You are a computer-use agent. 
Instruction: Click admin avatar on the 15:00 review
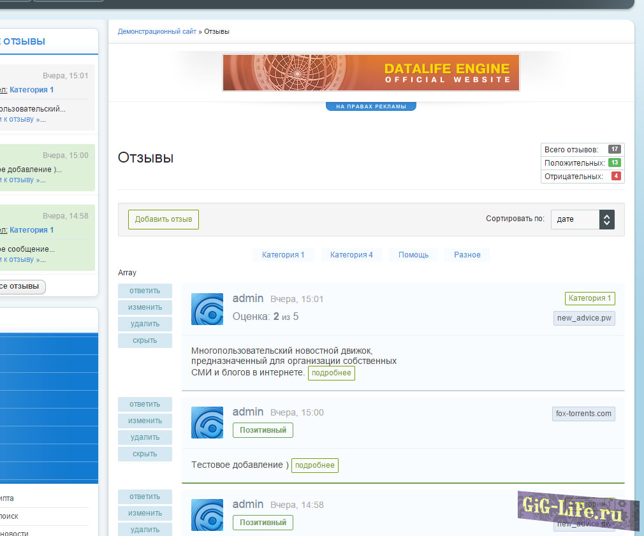(x=207, y=423)
